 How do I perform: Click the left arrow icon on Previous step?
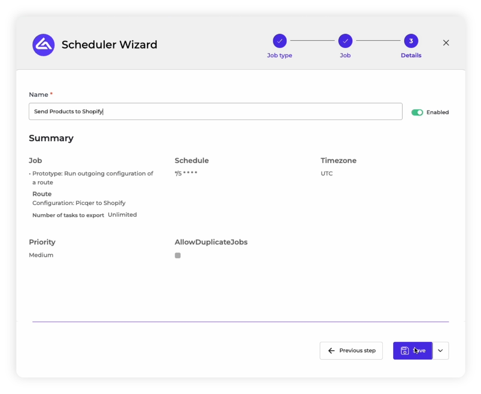coord(331,350)
